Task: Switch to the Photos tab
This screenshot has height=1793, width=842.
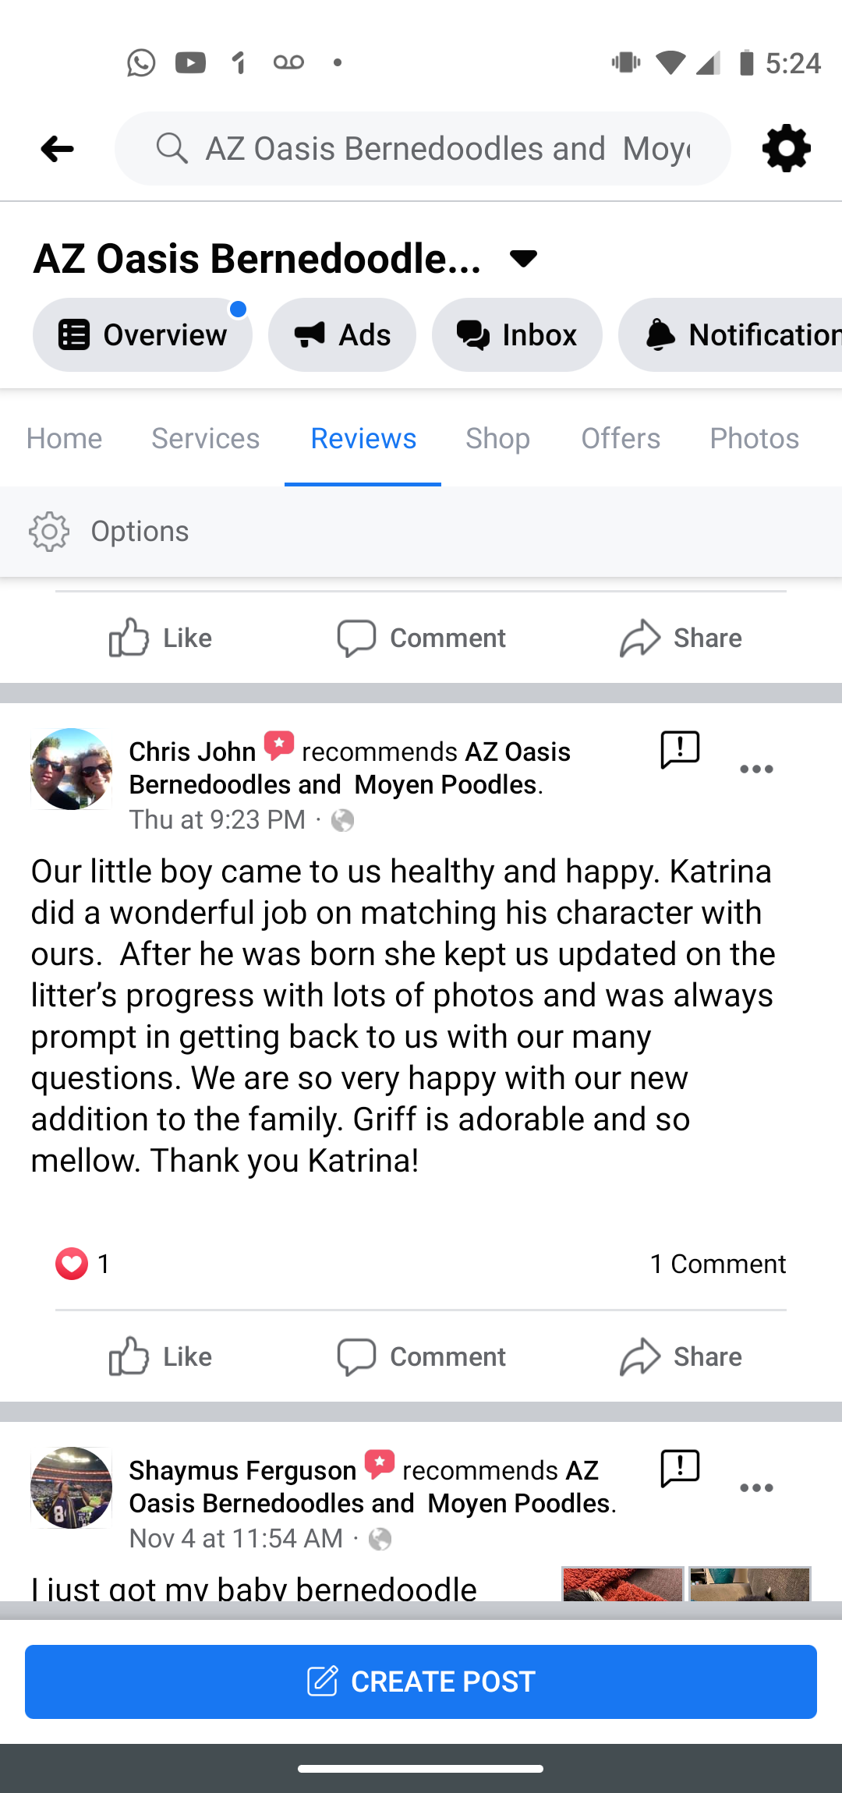Action: 754,438
